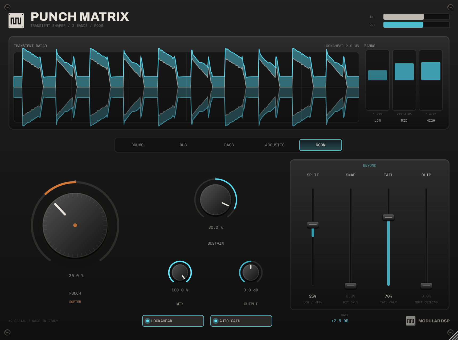Select the Bass preset tab
Viewport: 458px width, 340px height.
[x=229, y=145]
